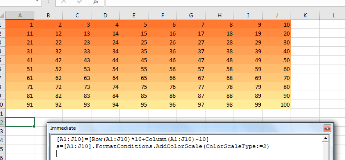Click cell containing 15
The height and width of the screenshot is (160, 345).
pyautogui.click(x=134, y=33)
